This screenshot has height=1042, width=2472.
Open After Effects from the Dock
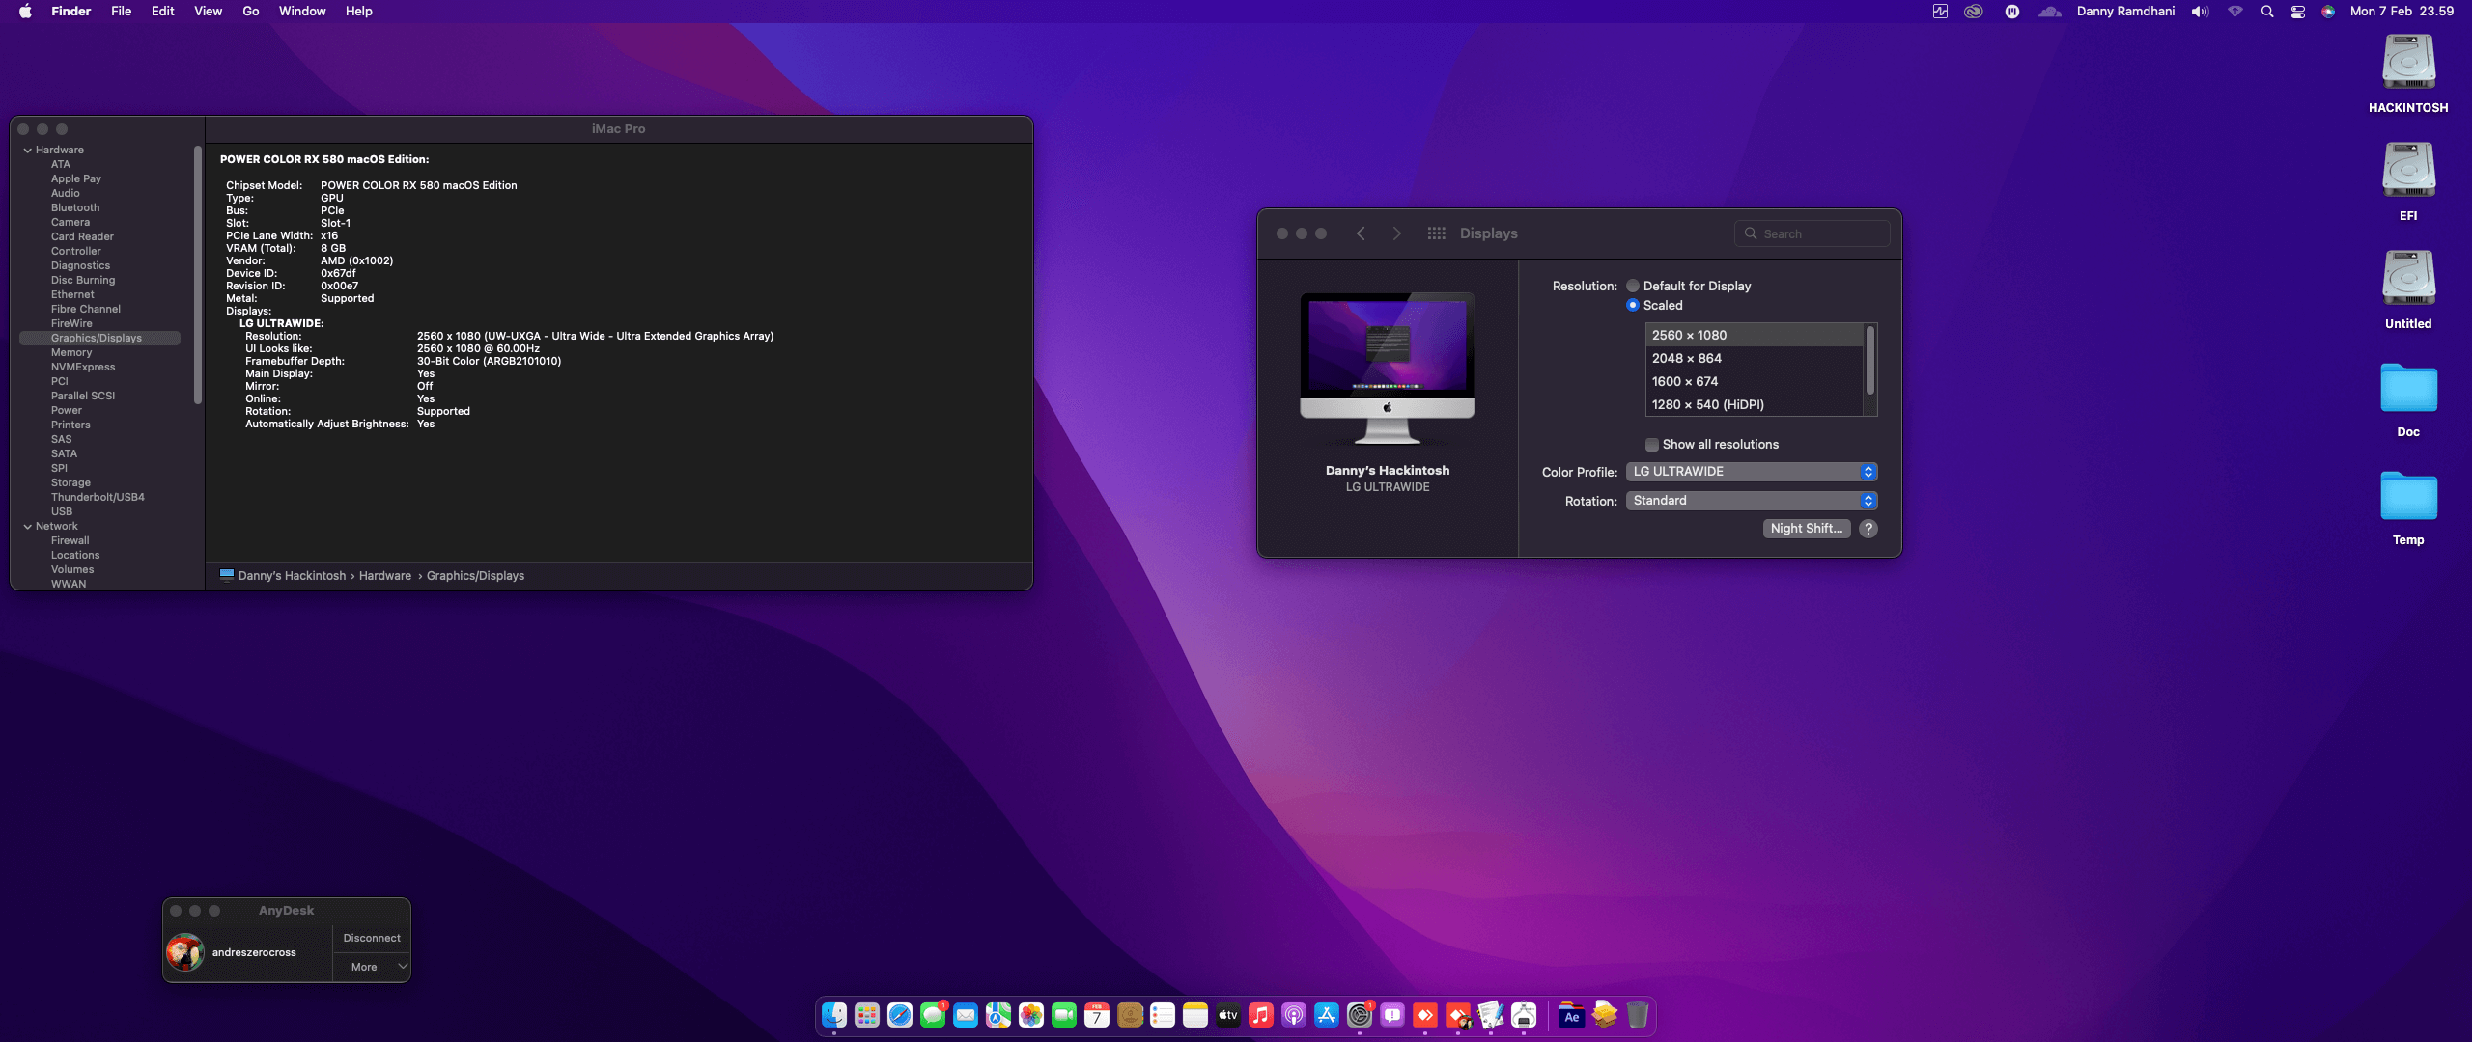coord(1572,1015)
